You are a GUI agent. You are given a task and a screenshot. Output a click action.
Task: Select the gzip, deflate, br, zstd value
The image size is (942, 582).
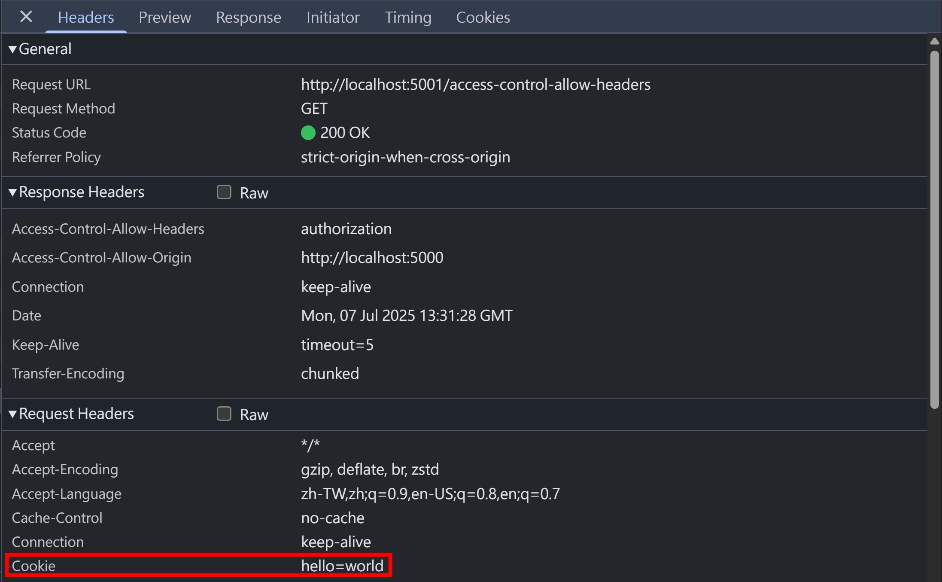coord(370,469)
